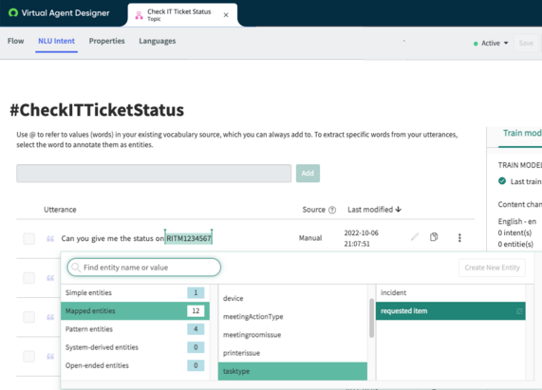Click the quote icon beside first utterance
The height and width of the screenshot is (390, 542).
tap(50, 238)
